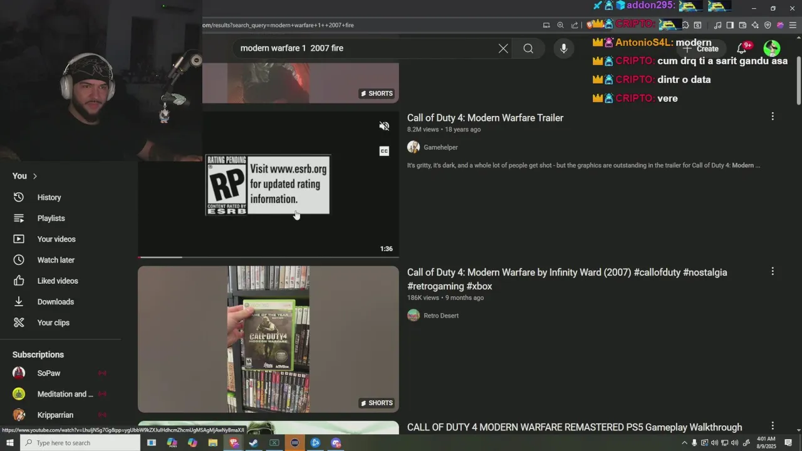Click the VPN shield icon in toolbar

point(768,25)
